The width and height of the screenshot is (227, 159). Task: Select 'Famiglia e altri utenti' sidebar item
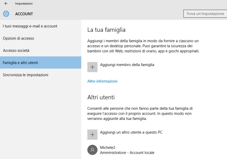click(21, 63)
